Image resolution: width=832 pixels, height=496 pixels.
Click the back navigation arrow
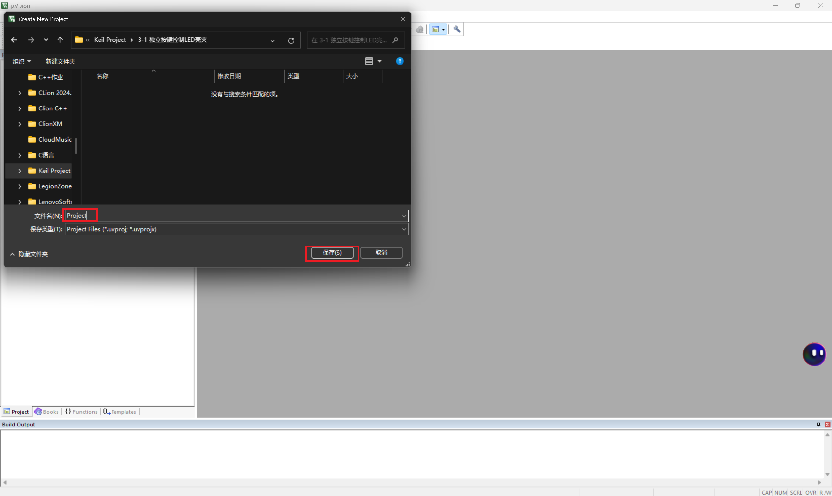[x=14, y=40]
